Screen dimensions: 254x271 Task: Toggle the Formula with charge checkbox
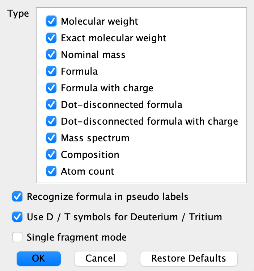pos(52,88)
